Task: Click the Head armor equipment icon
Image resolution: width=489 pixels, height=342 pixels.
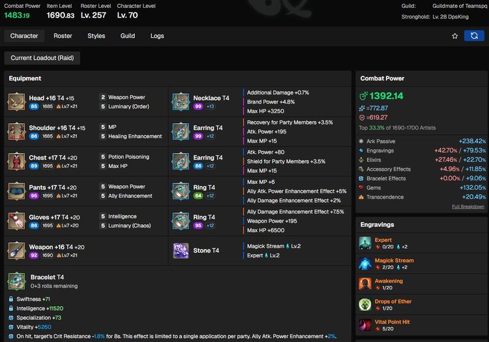Action: pyautogui.click(x=16, y=102)
